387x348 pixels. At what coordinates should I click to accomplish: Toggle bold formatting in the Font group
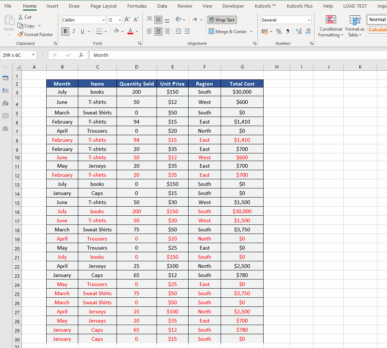point(65,31)
